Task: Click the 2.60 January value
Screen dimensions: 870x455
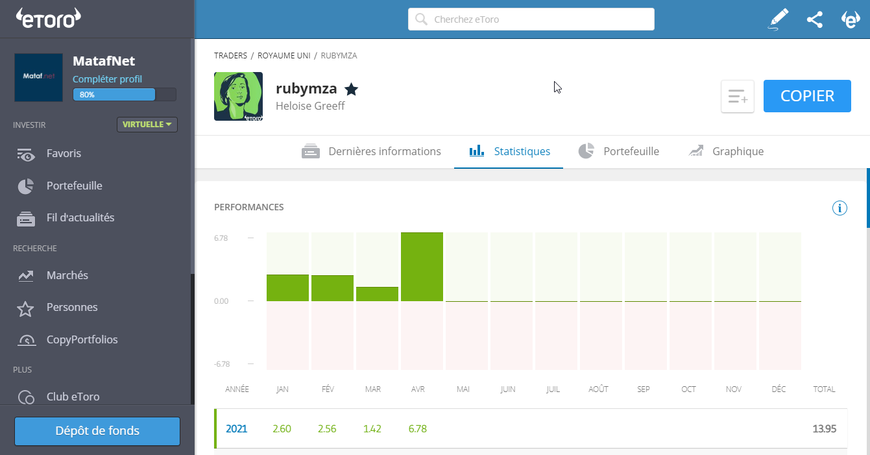Action: [282, 429]
